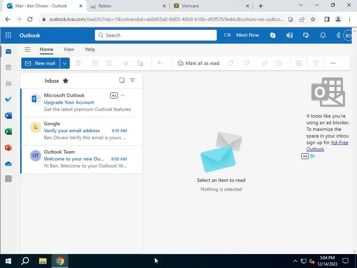Switch to the Roblox browser tab
The image size is (357, 268).
128,6
